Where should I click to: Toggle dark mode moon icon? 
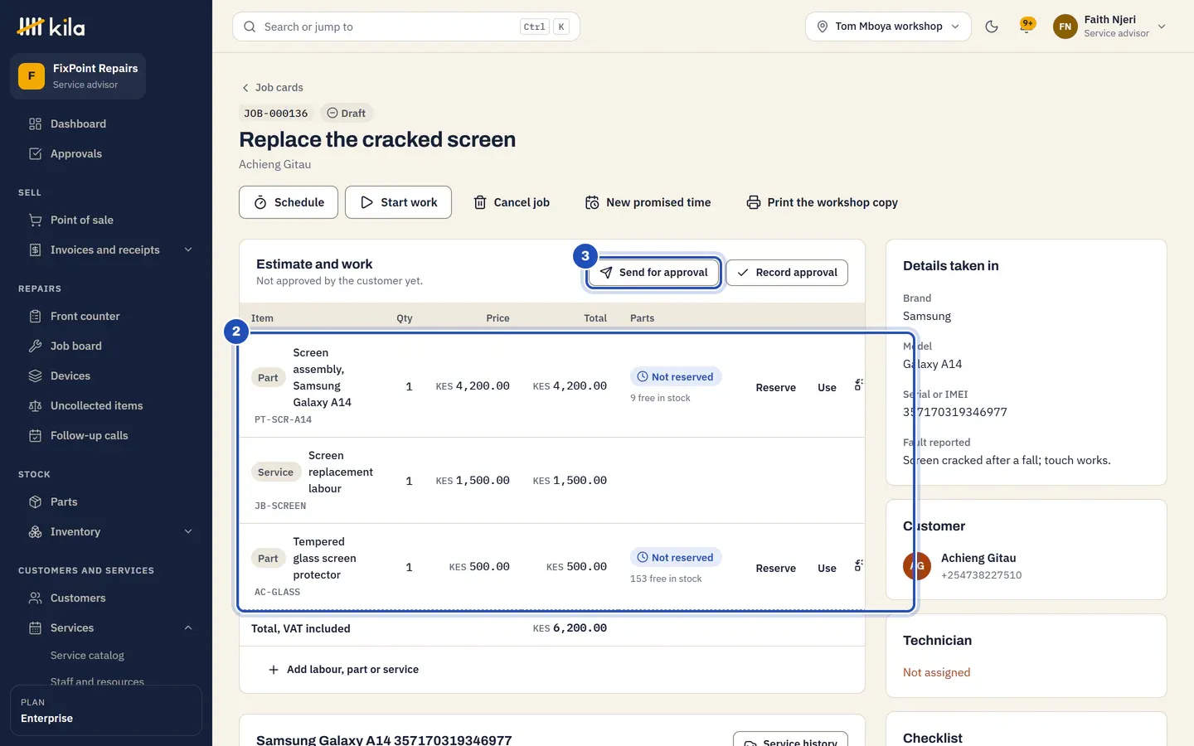992,27
